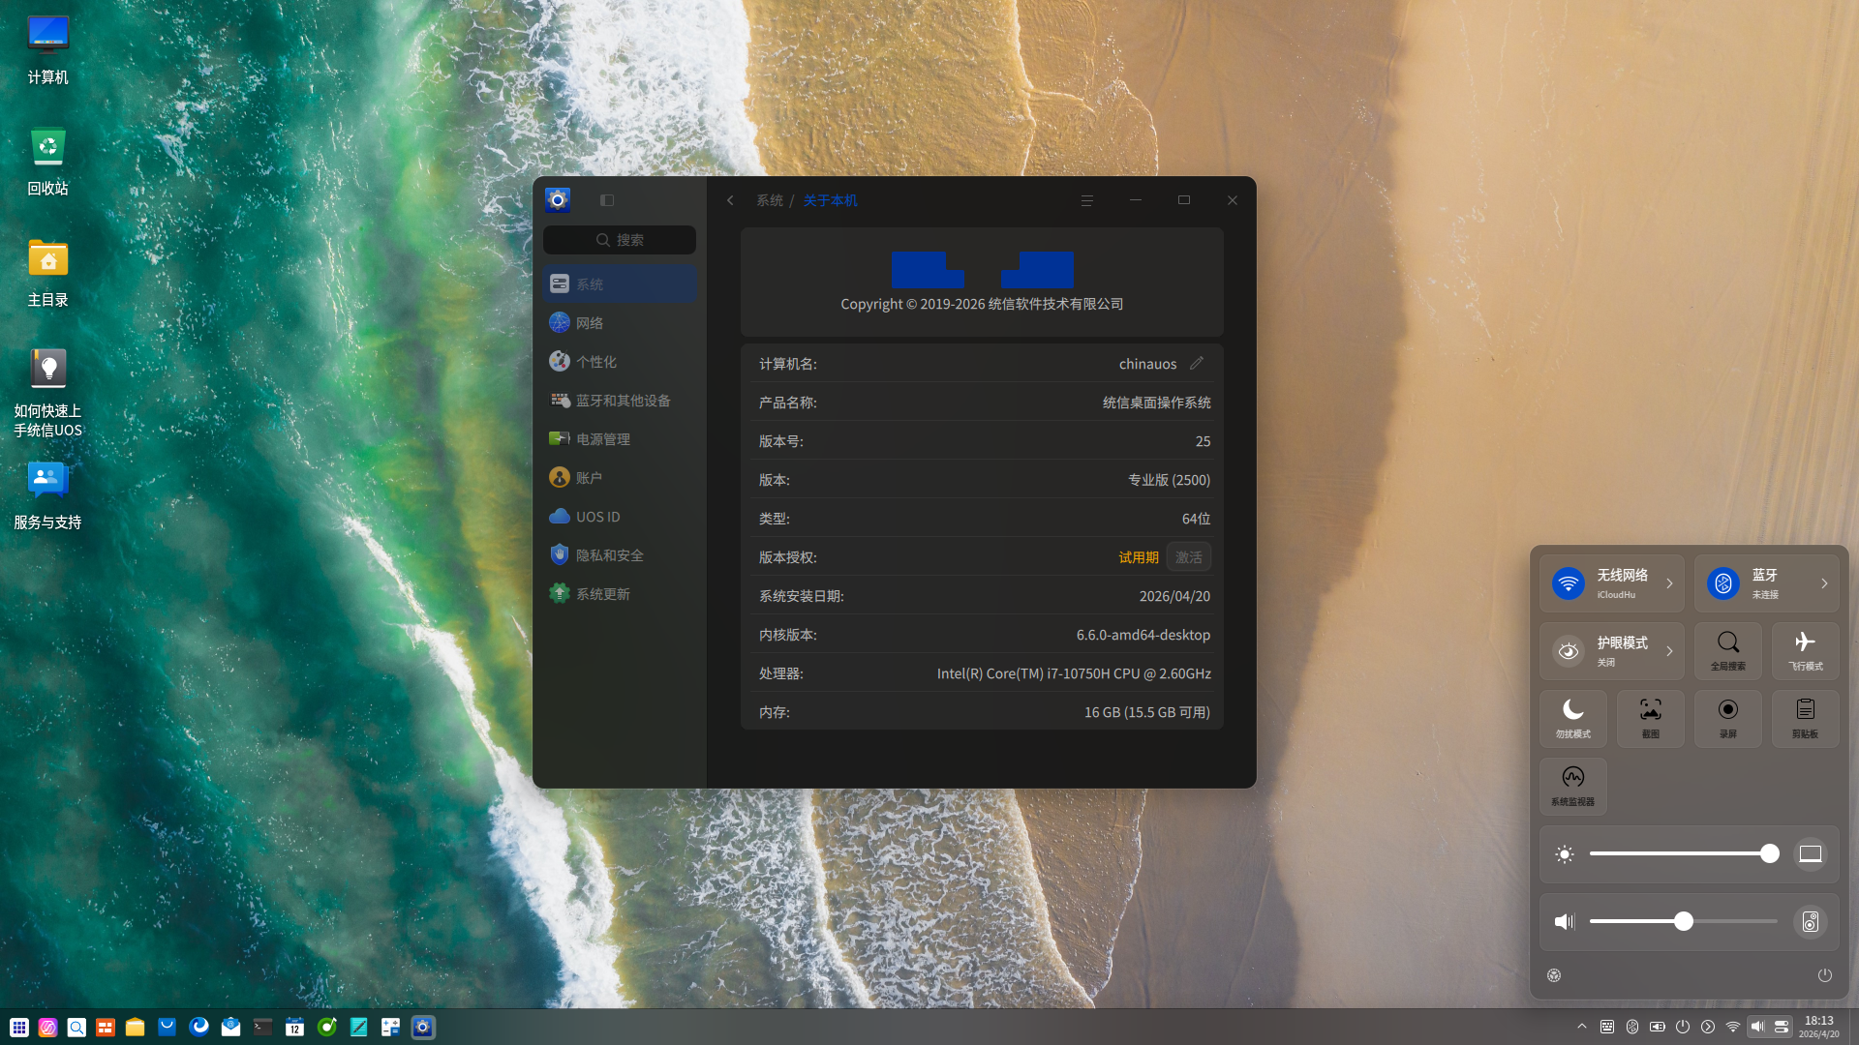Image resolution: width=1859 pixels, height=1045 pixels.
Task: Toggle the 蓝牙 Bluetooth button
Action: [x=1723, y=583]
